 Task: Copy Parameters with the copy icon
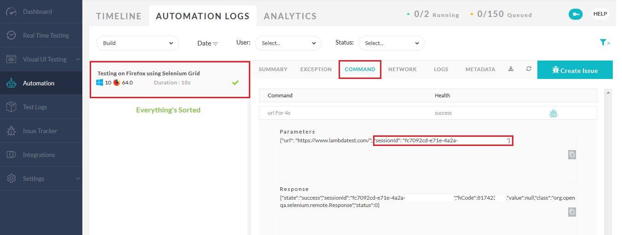coord(572,155)
